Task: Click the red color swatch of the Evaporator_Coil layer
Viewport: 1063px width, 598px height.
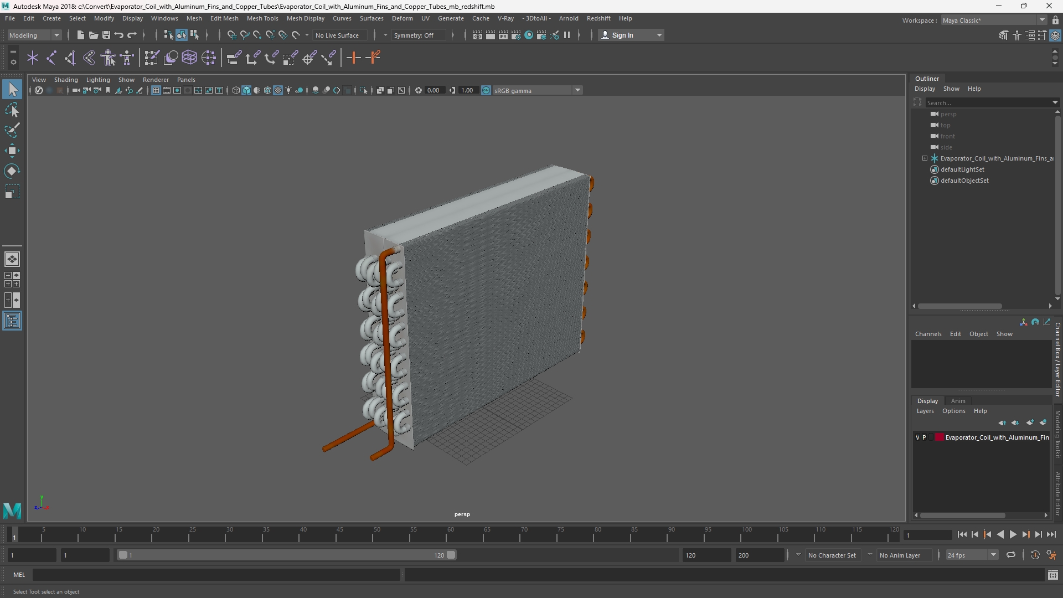Action: tap(940, 437)
